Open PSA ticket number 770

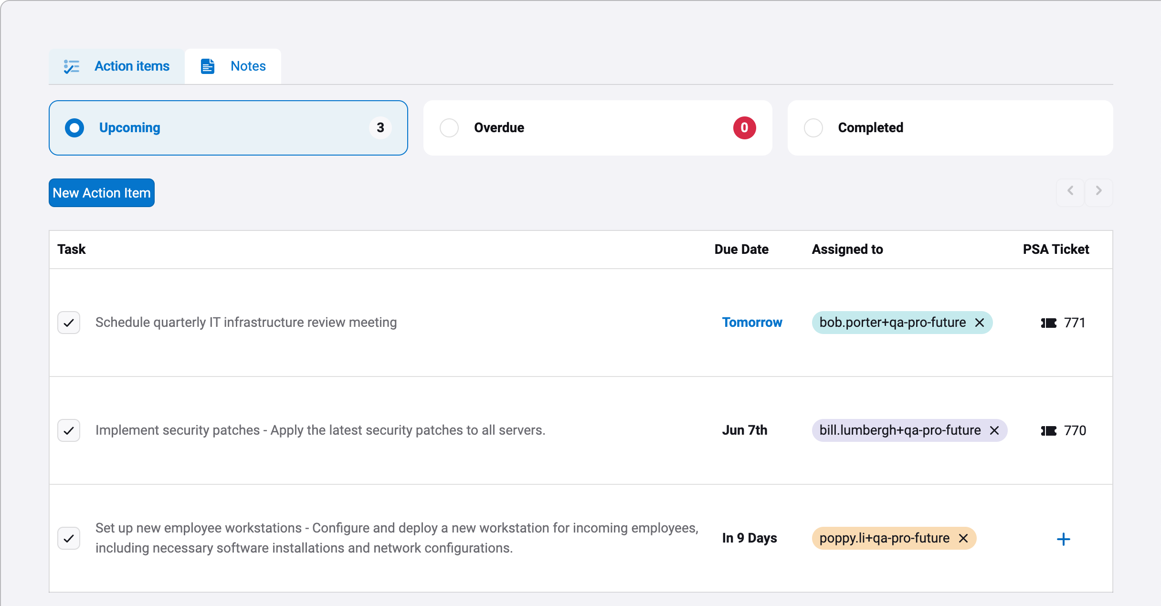1075,431
